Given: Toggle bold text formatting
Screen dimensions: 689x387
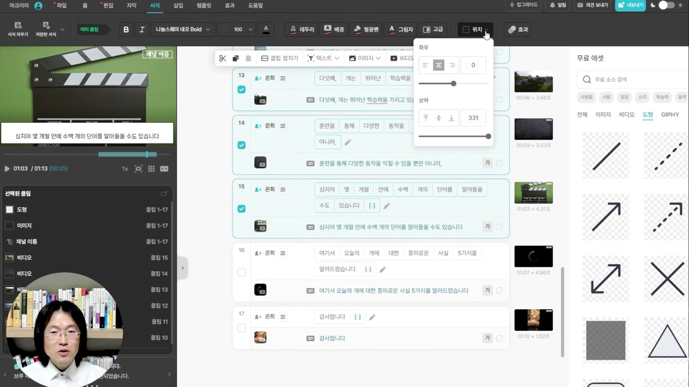Looking at the screenshot, I should pos(126,30).
